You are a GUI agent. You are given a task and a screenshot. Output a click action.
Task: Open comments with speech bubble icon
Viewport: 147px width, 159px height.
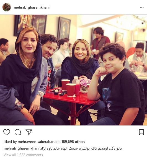click(18, 132)
